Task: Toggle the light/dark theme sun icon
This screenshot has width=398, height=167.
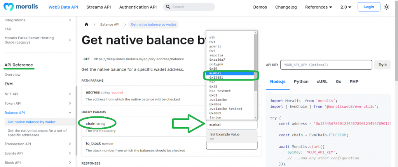Action: click(x=387, y=7)
